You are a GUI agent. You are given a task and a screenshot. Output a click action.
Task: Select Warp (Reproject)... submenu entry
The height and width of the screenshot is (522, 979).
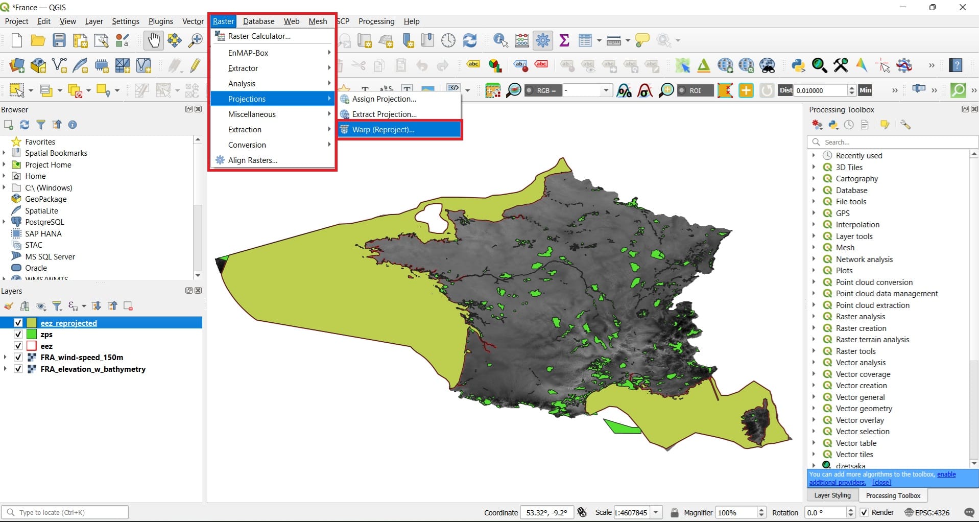399,130
